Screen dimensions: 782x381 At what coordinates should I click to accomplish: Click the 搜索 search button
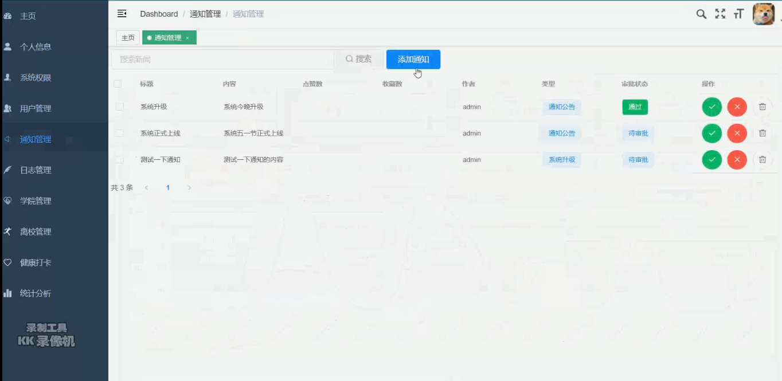pos(359,58)
